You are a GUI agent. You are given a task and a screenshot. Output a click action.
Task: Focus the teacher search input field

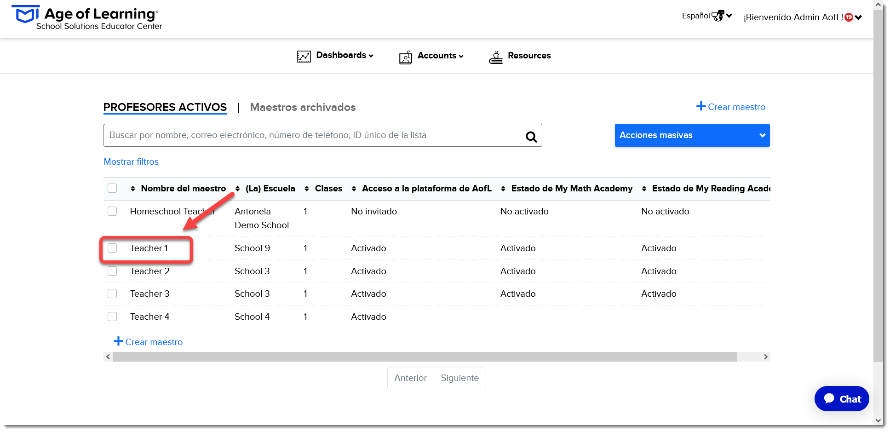coord(323,135)
